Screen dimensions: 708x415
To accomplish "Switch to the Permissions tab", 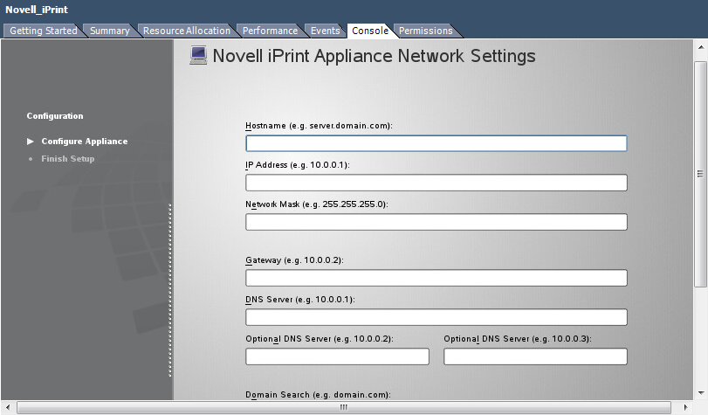I will (x=425, y=31).
